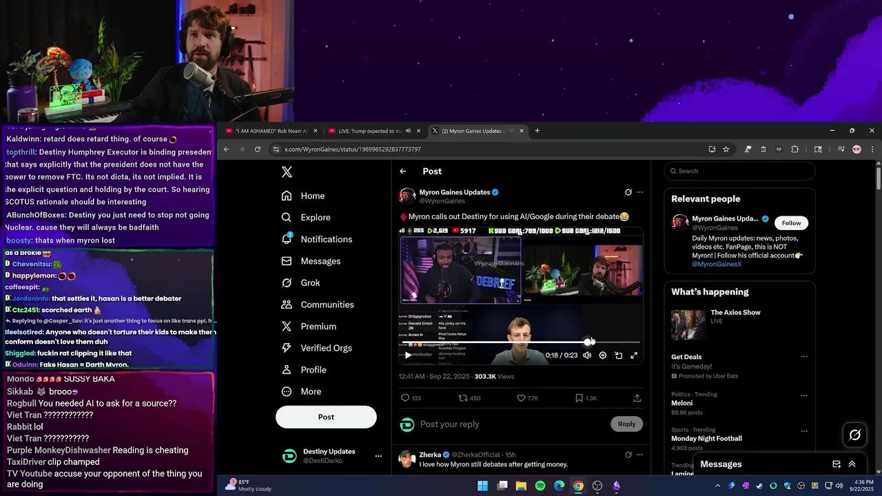Open The Axios Show live item
Viewport: 882px width, 496px height.
point(740,325)
